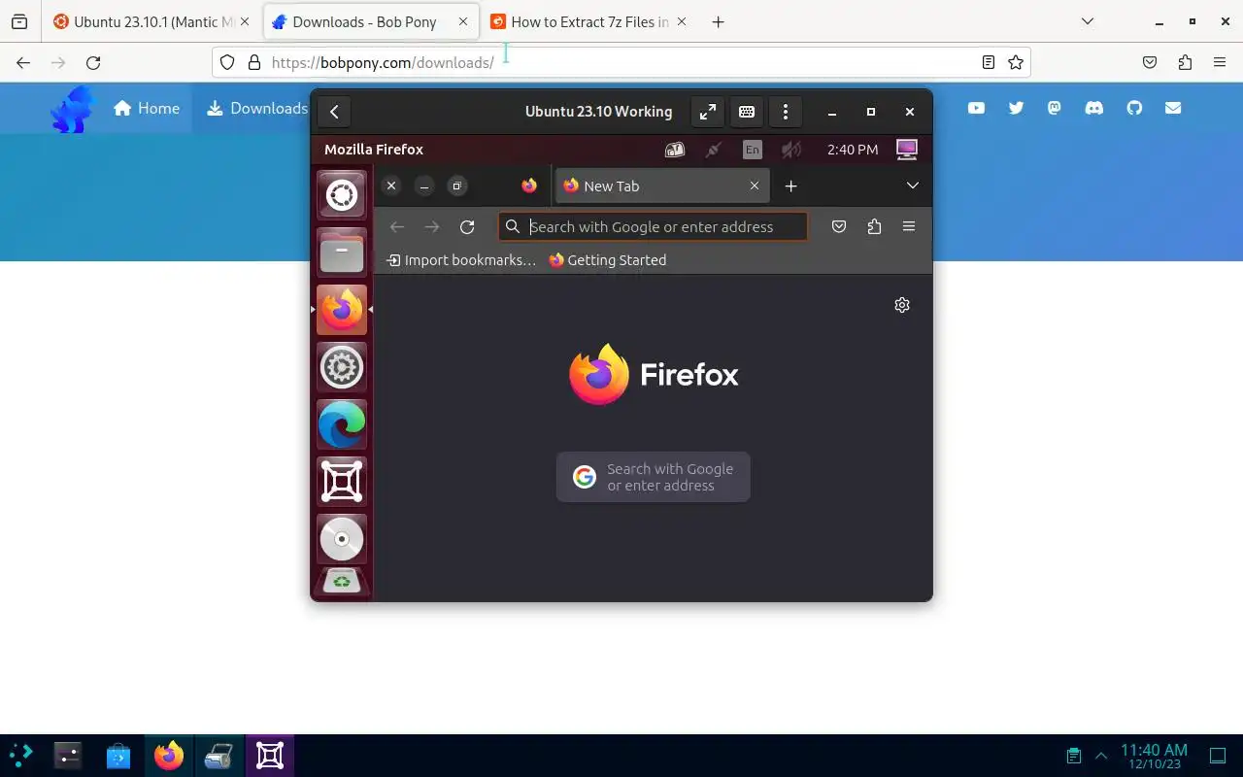Image resolution: width=1243 pixels, height=777 pixels.
Task: Toggle reader view in bobpony.com address bar
Action: [988, 62]
